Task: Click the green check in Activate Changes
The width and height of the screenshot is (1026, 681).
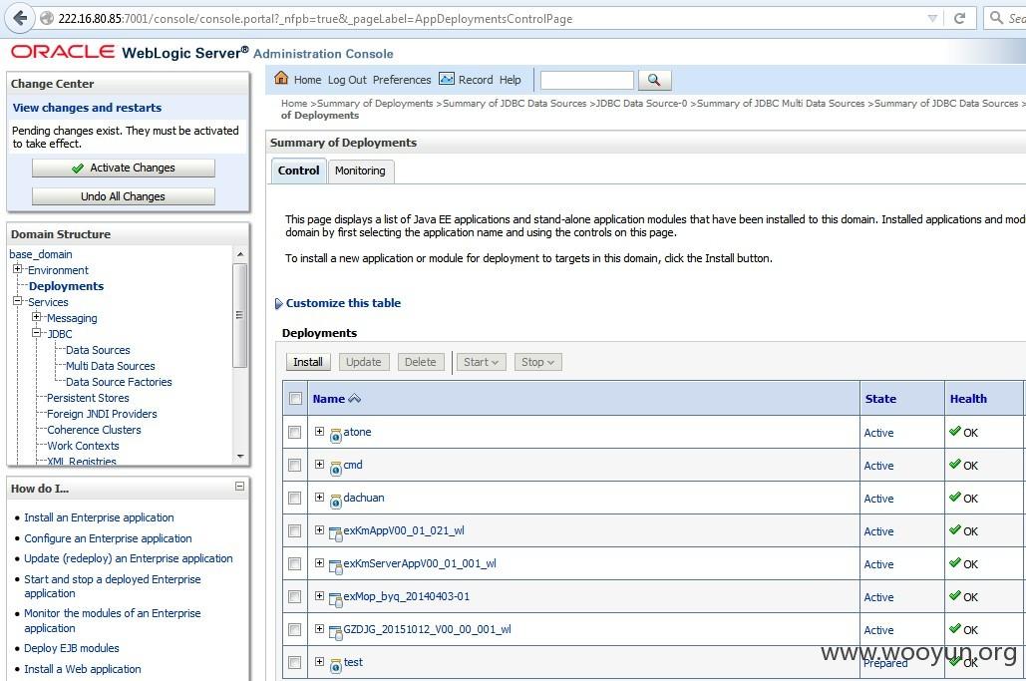Action: [x=78, y=169]
